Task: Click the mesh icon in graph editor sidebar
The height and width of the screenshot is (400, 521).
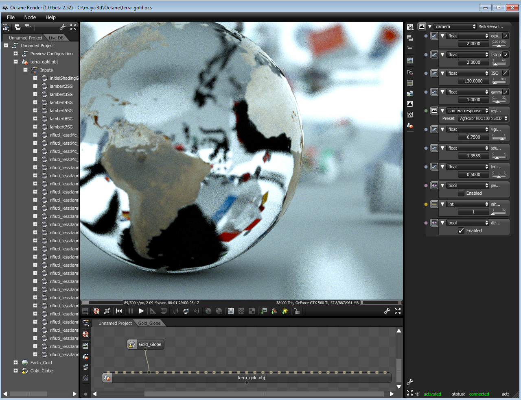Action: point(85,357)
